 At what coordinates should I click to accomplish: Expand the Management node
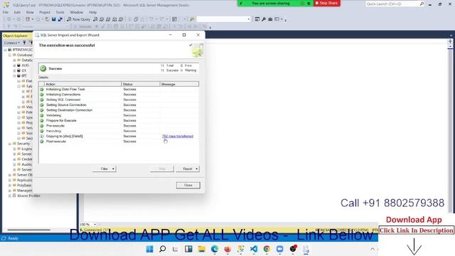pyautogui.click(x=9, y=191)
